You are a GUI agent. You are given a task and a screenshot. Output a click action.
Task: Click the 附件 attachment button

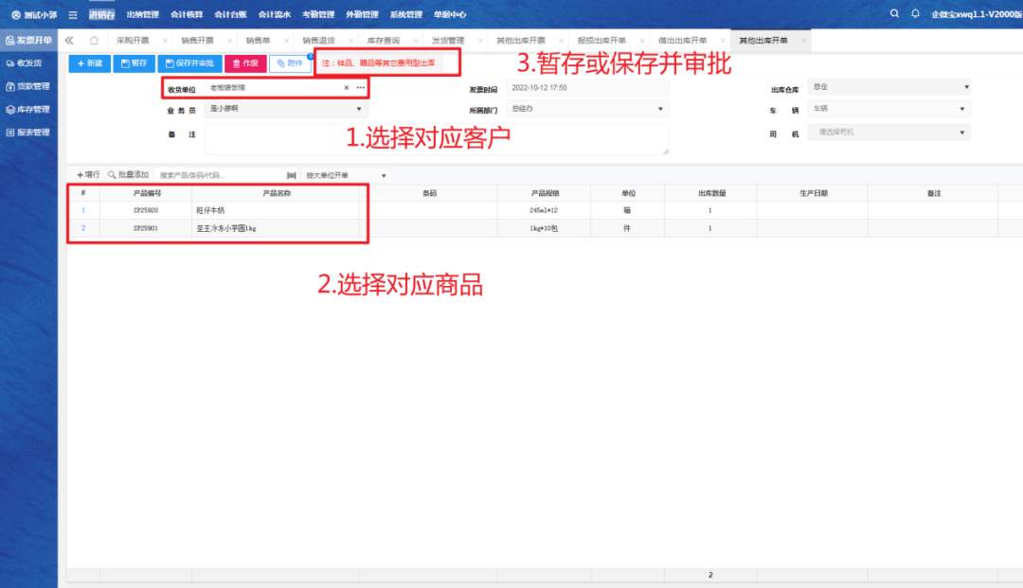[290, 63]
